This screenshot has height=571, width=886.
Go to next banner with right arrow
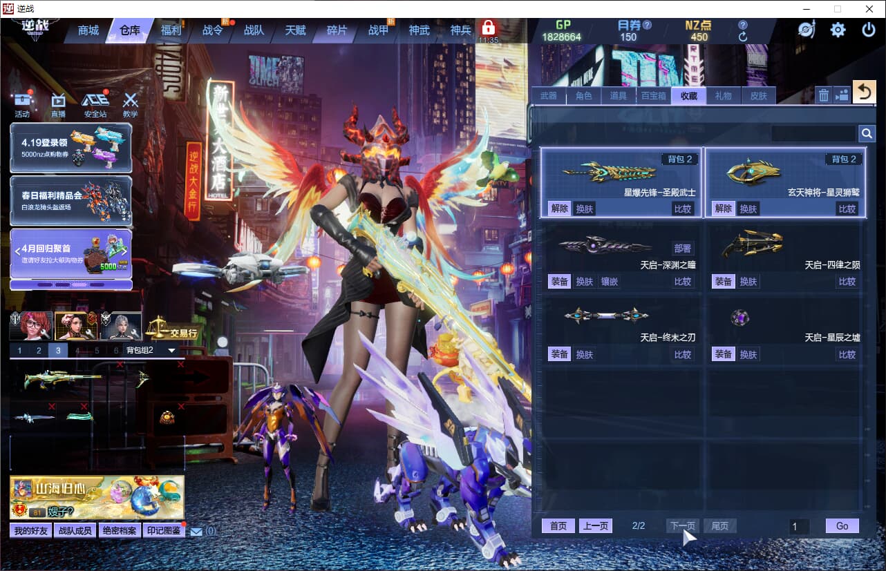(125, 253)
